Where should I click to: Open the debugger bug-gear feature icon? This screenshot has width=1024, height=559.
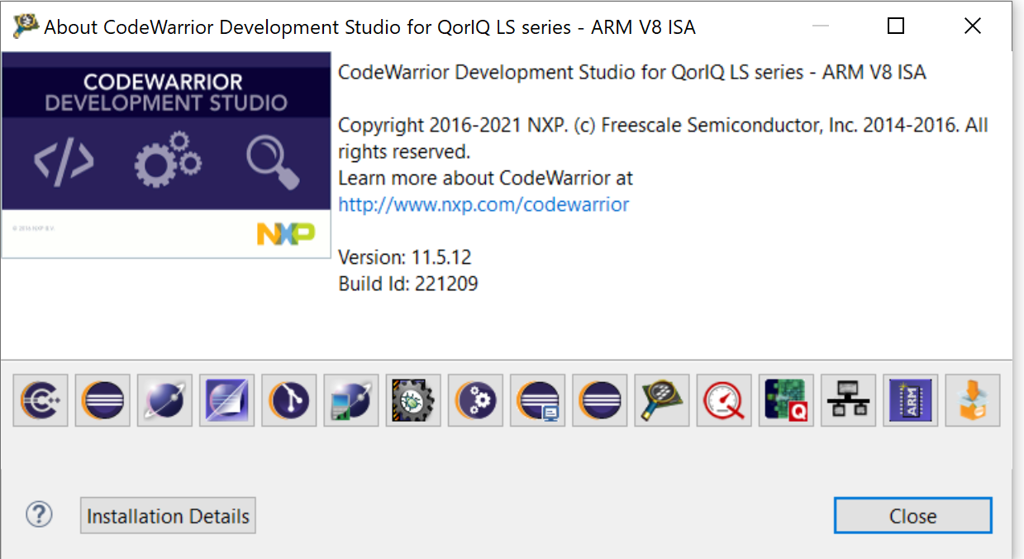pos(413,399)
